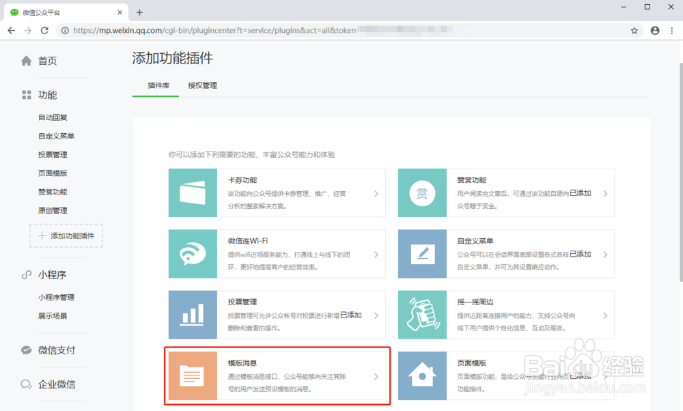Click the 模版消息 card title text
The height and width of the screenshot is (411, 683).
[x=242, y=363]
